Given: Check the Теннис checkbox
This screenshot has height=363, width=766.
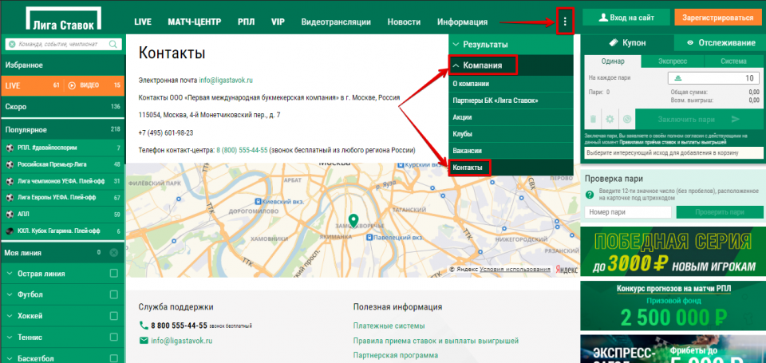Looking at the screenshot, I should point(113,337).
